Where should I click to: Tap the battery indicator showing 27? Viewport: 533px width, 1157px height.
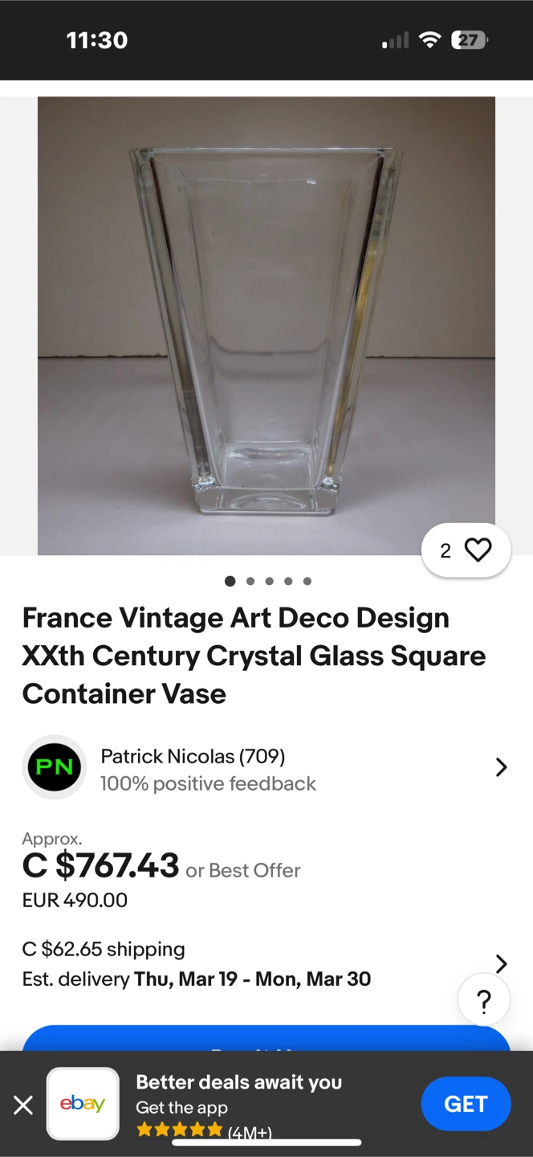tap(470, 40)
